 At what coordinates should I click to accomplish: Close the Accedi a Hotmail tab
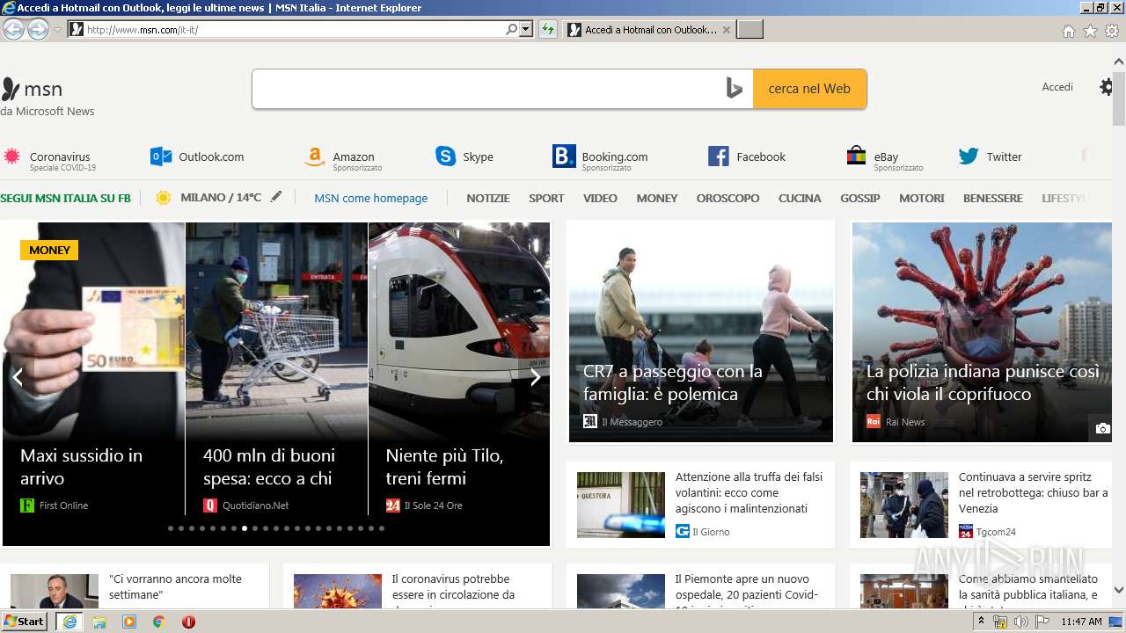726,30
